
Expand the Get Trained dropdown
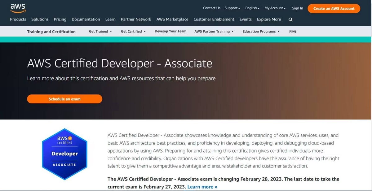100,31
